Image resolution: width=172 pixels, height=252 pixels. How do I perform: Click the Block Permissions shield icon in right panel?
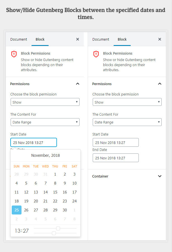[96, 54]
